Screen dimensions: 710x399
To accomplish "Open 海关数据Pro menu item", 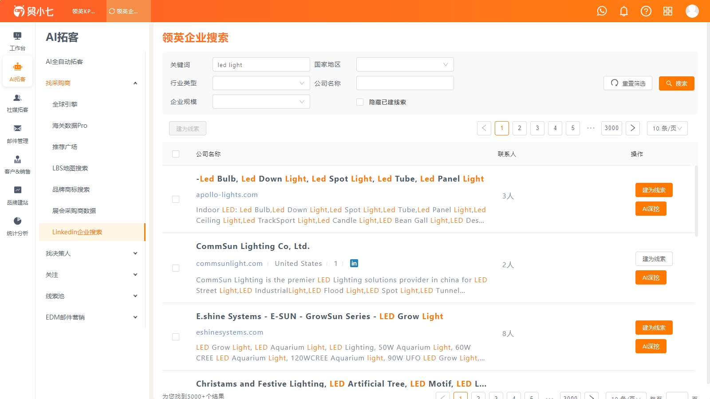I will click(x=92, y=126).
